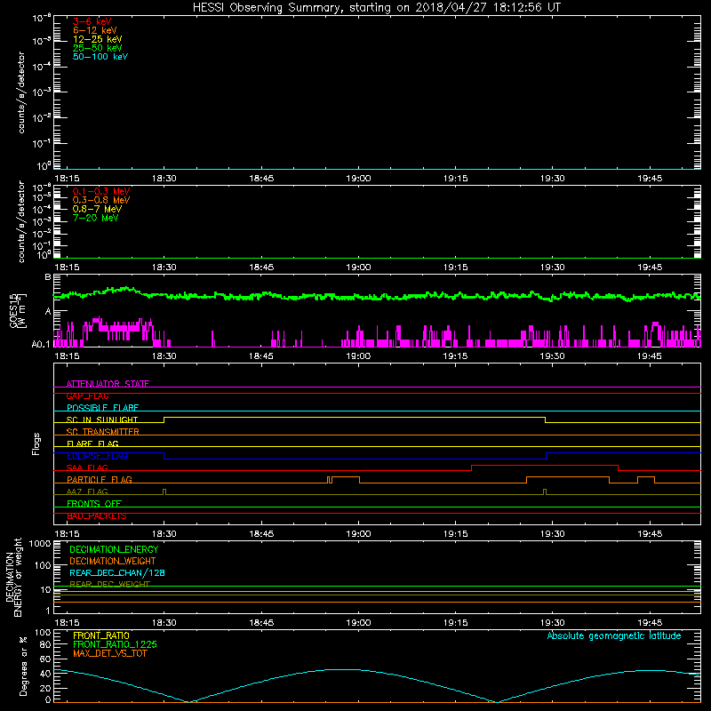Click the 0.8-7 MeV legend label
Viewport: 711px width, 711px height.
(x=97, y=209)
